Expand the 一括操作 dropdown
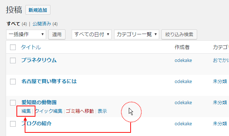 point(26,34)
